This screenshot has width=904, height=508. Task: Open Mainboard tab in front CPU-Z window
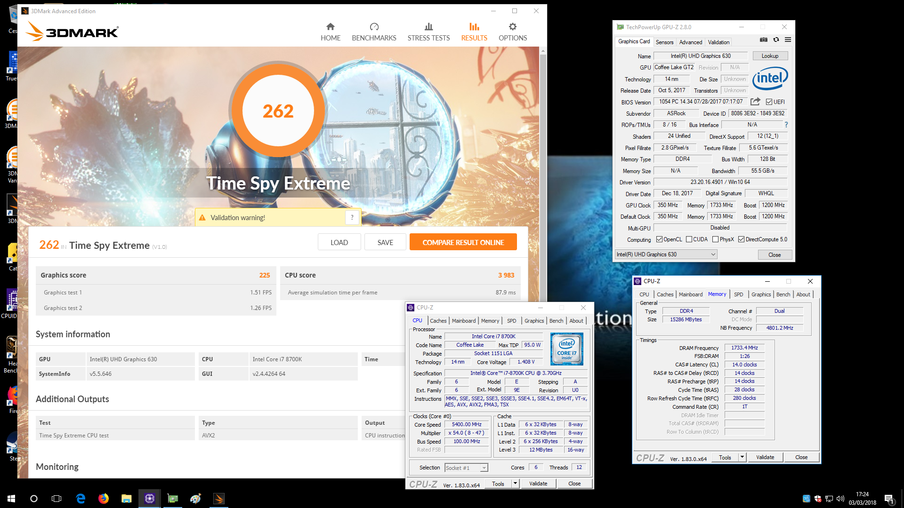[464, 321]
